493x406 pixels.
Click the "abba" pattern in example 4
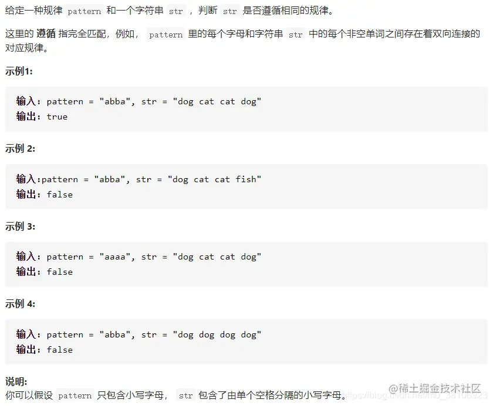point(115,335)
